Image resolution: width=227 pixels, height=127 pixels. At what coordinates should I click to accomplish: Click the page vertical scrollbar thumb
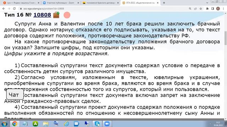click(226, 38)
